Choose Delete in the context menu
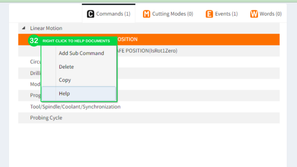 [x=66, y=67]
